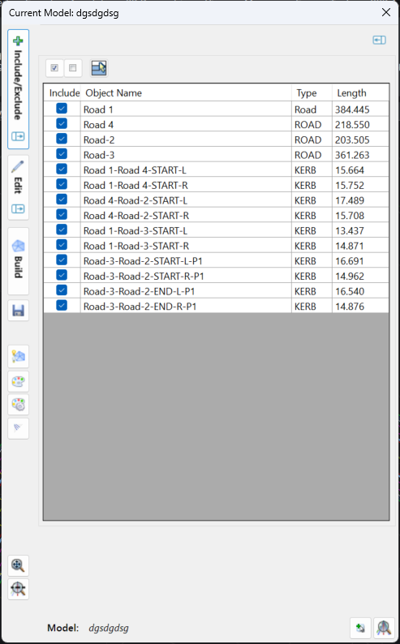Screen dimensions: 400x644
Task: Toggle Include checkbox for Road-3
Action: (62, 154)
